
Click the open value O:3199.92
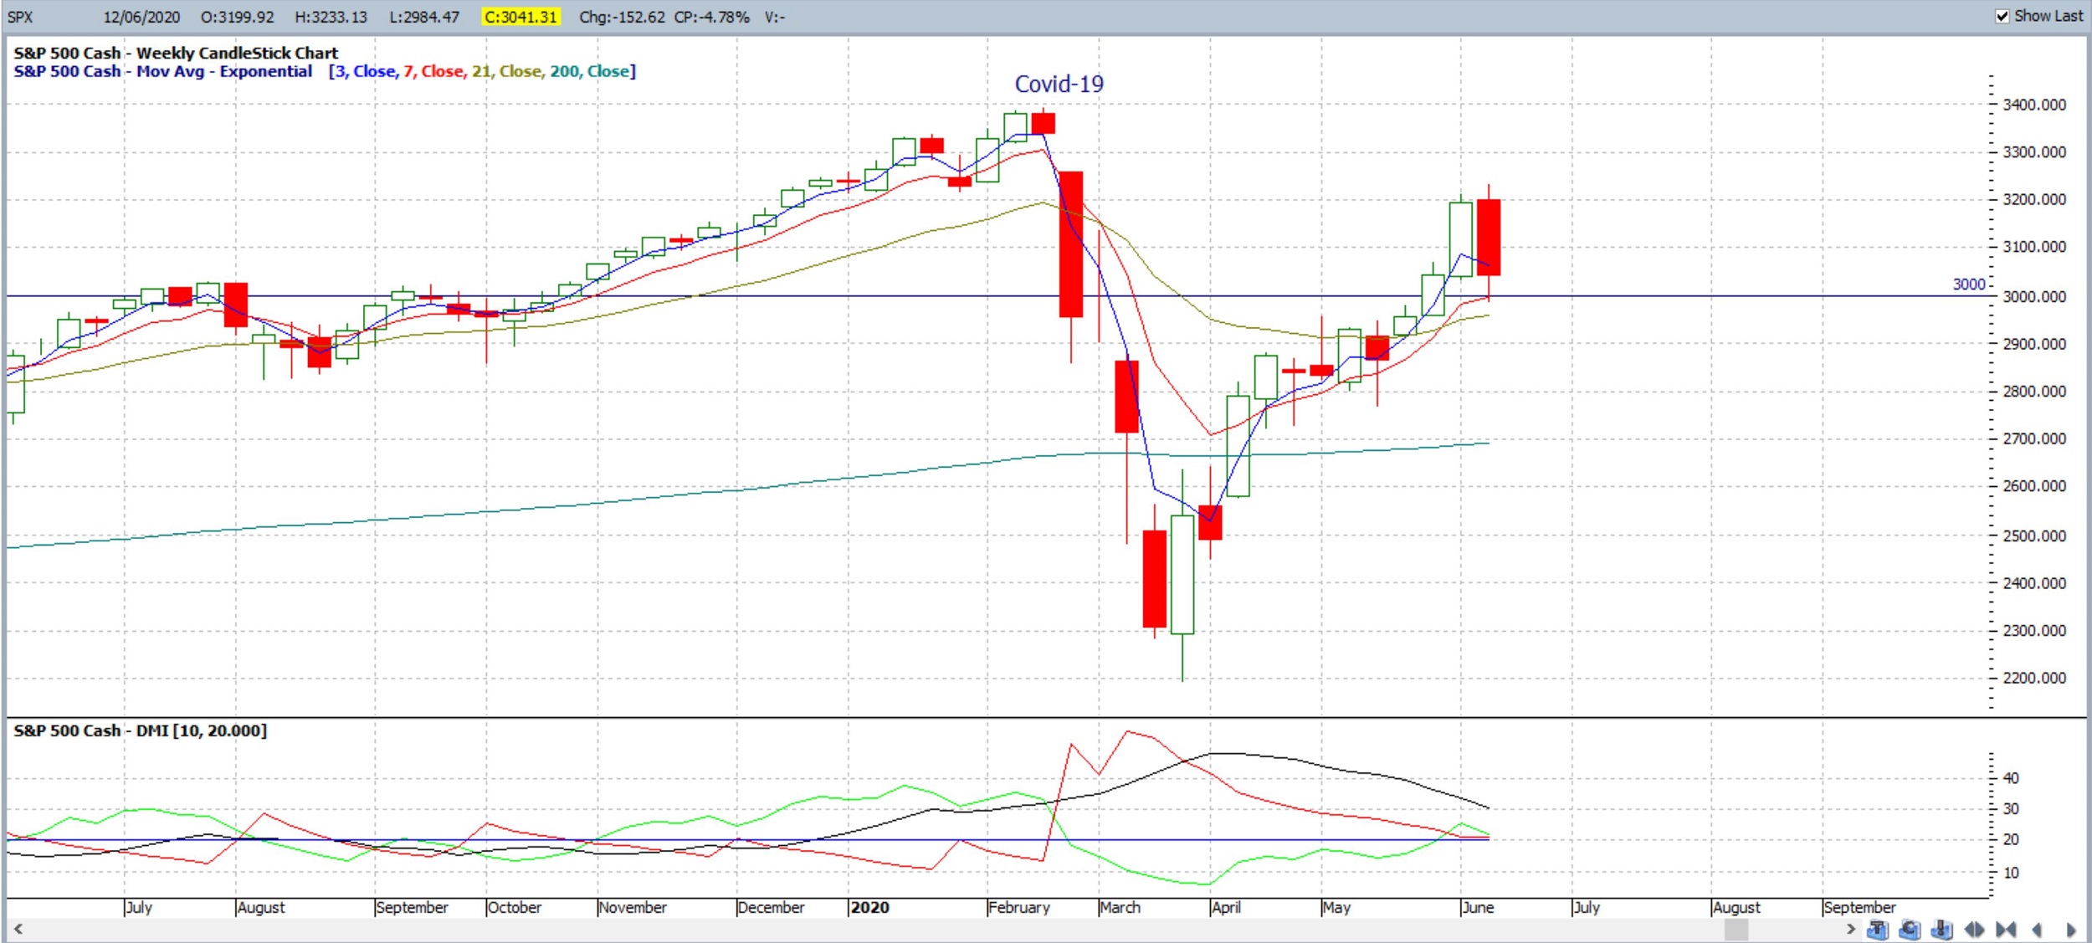tap(238, 18)
